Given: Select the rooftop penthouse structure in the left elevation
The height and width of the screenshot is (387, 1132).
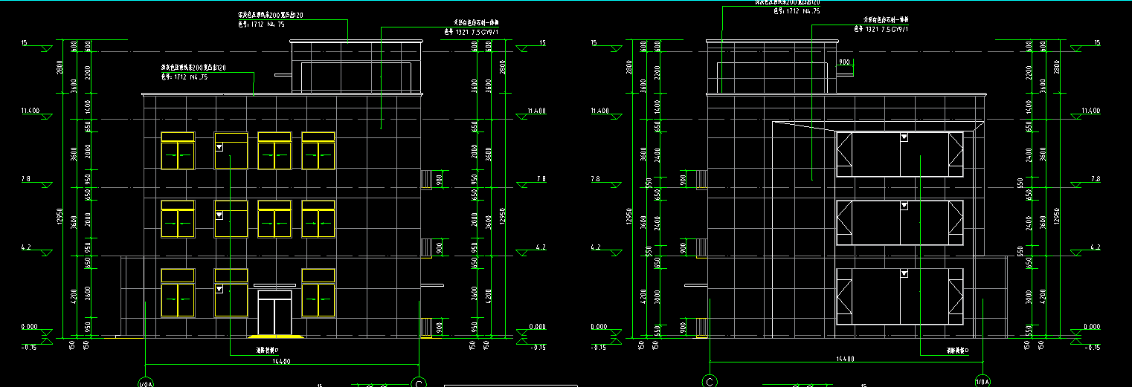Looking at the screenshot, I should coord(356,67).
